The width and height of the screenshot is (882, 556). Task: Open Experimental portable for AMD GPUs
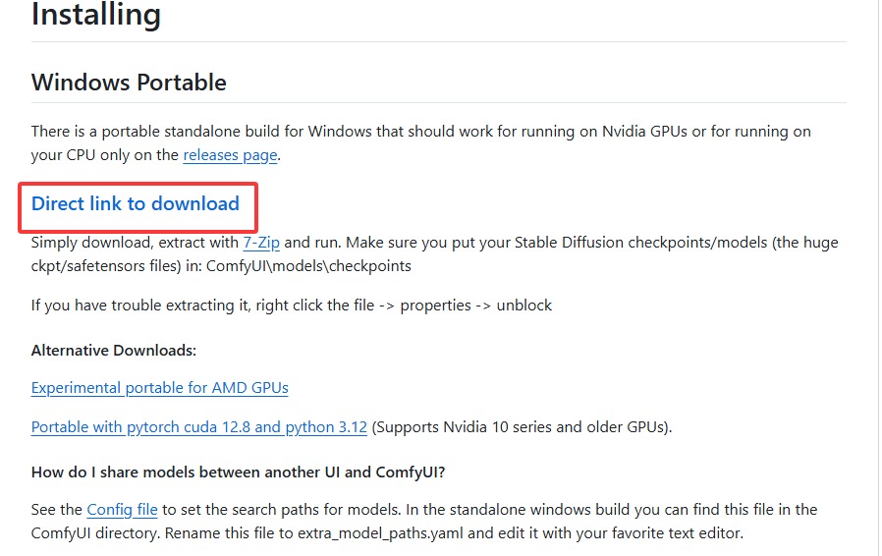pos(160,387)
